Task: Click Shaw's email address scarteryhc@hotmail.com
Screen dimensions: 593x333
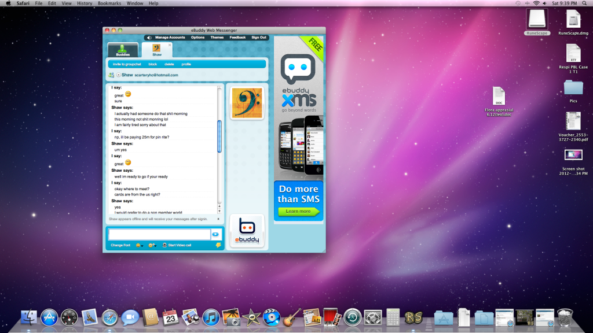Action: point(156,75)
